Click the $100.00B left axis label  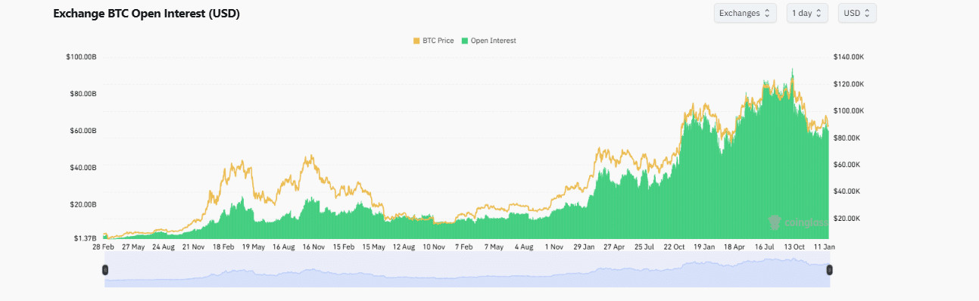[81, 57]
